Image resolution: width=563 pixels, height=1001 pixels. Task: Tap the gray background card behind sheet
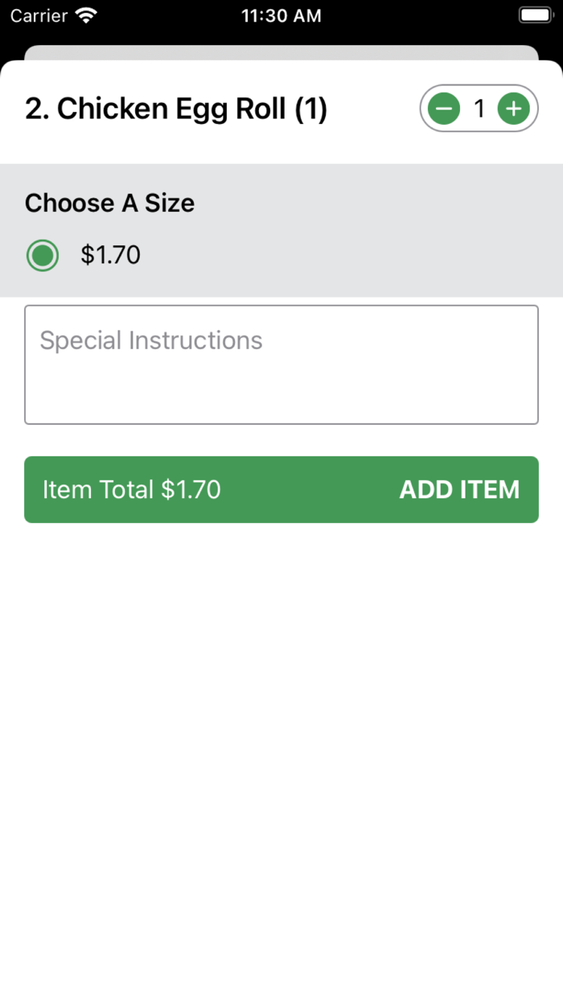coord(281,52)
